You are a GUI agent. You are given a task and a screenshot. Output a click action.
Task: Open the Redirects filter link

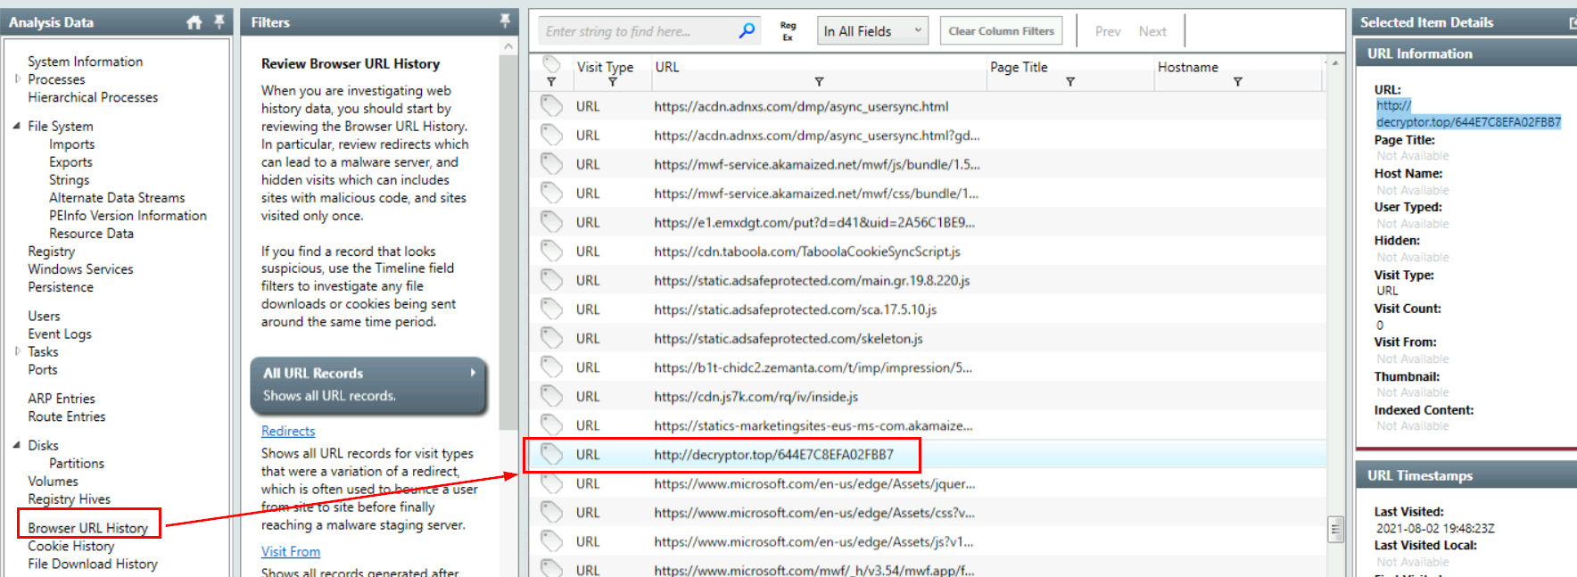coord(288,431)
